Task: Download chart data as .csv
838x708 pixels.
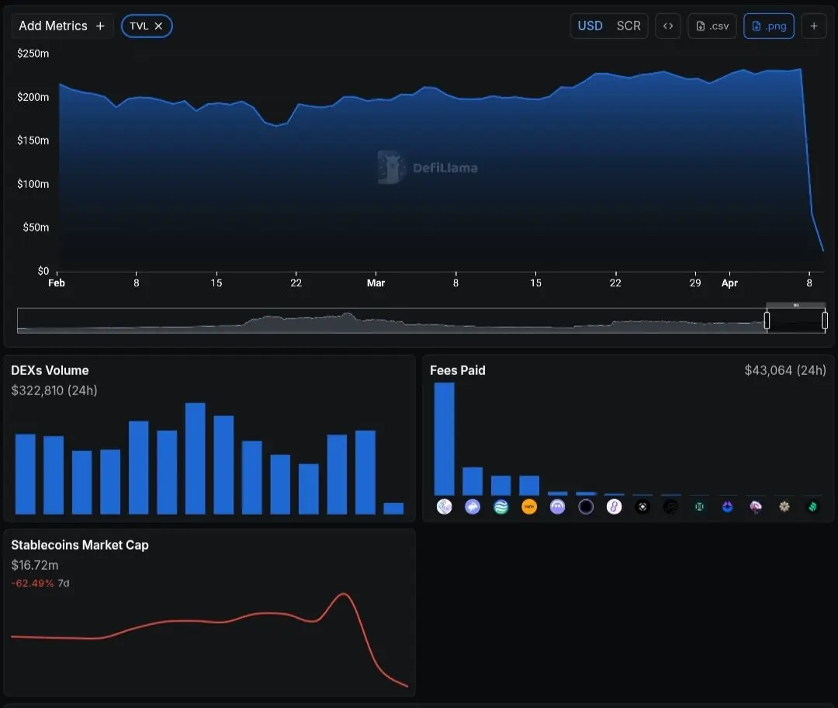Action: (712, 26)
